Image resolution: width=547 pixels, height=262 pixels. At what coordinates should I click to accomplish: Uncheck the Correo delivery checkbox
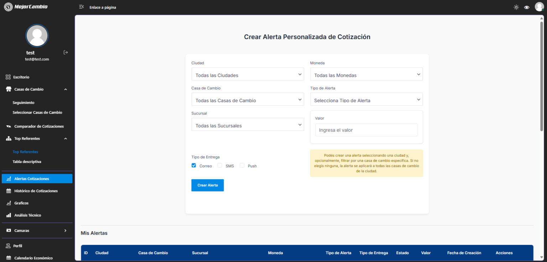tap(194, 165)
